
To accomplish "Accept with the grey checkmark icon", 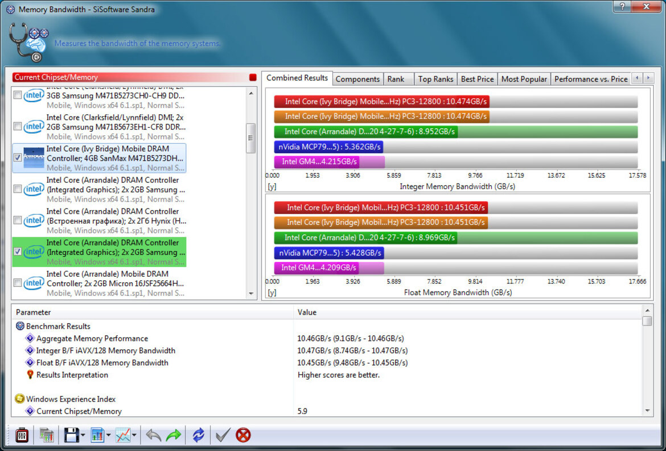I will (x=223, y=435).
